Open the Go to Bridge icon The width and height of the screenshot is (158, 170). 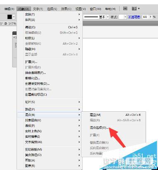coord(125,9)
